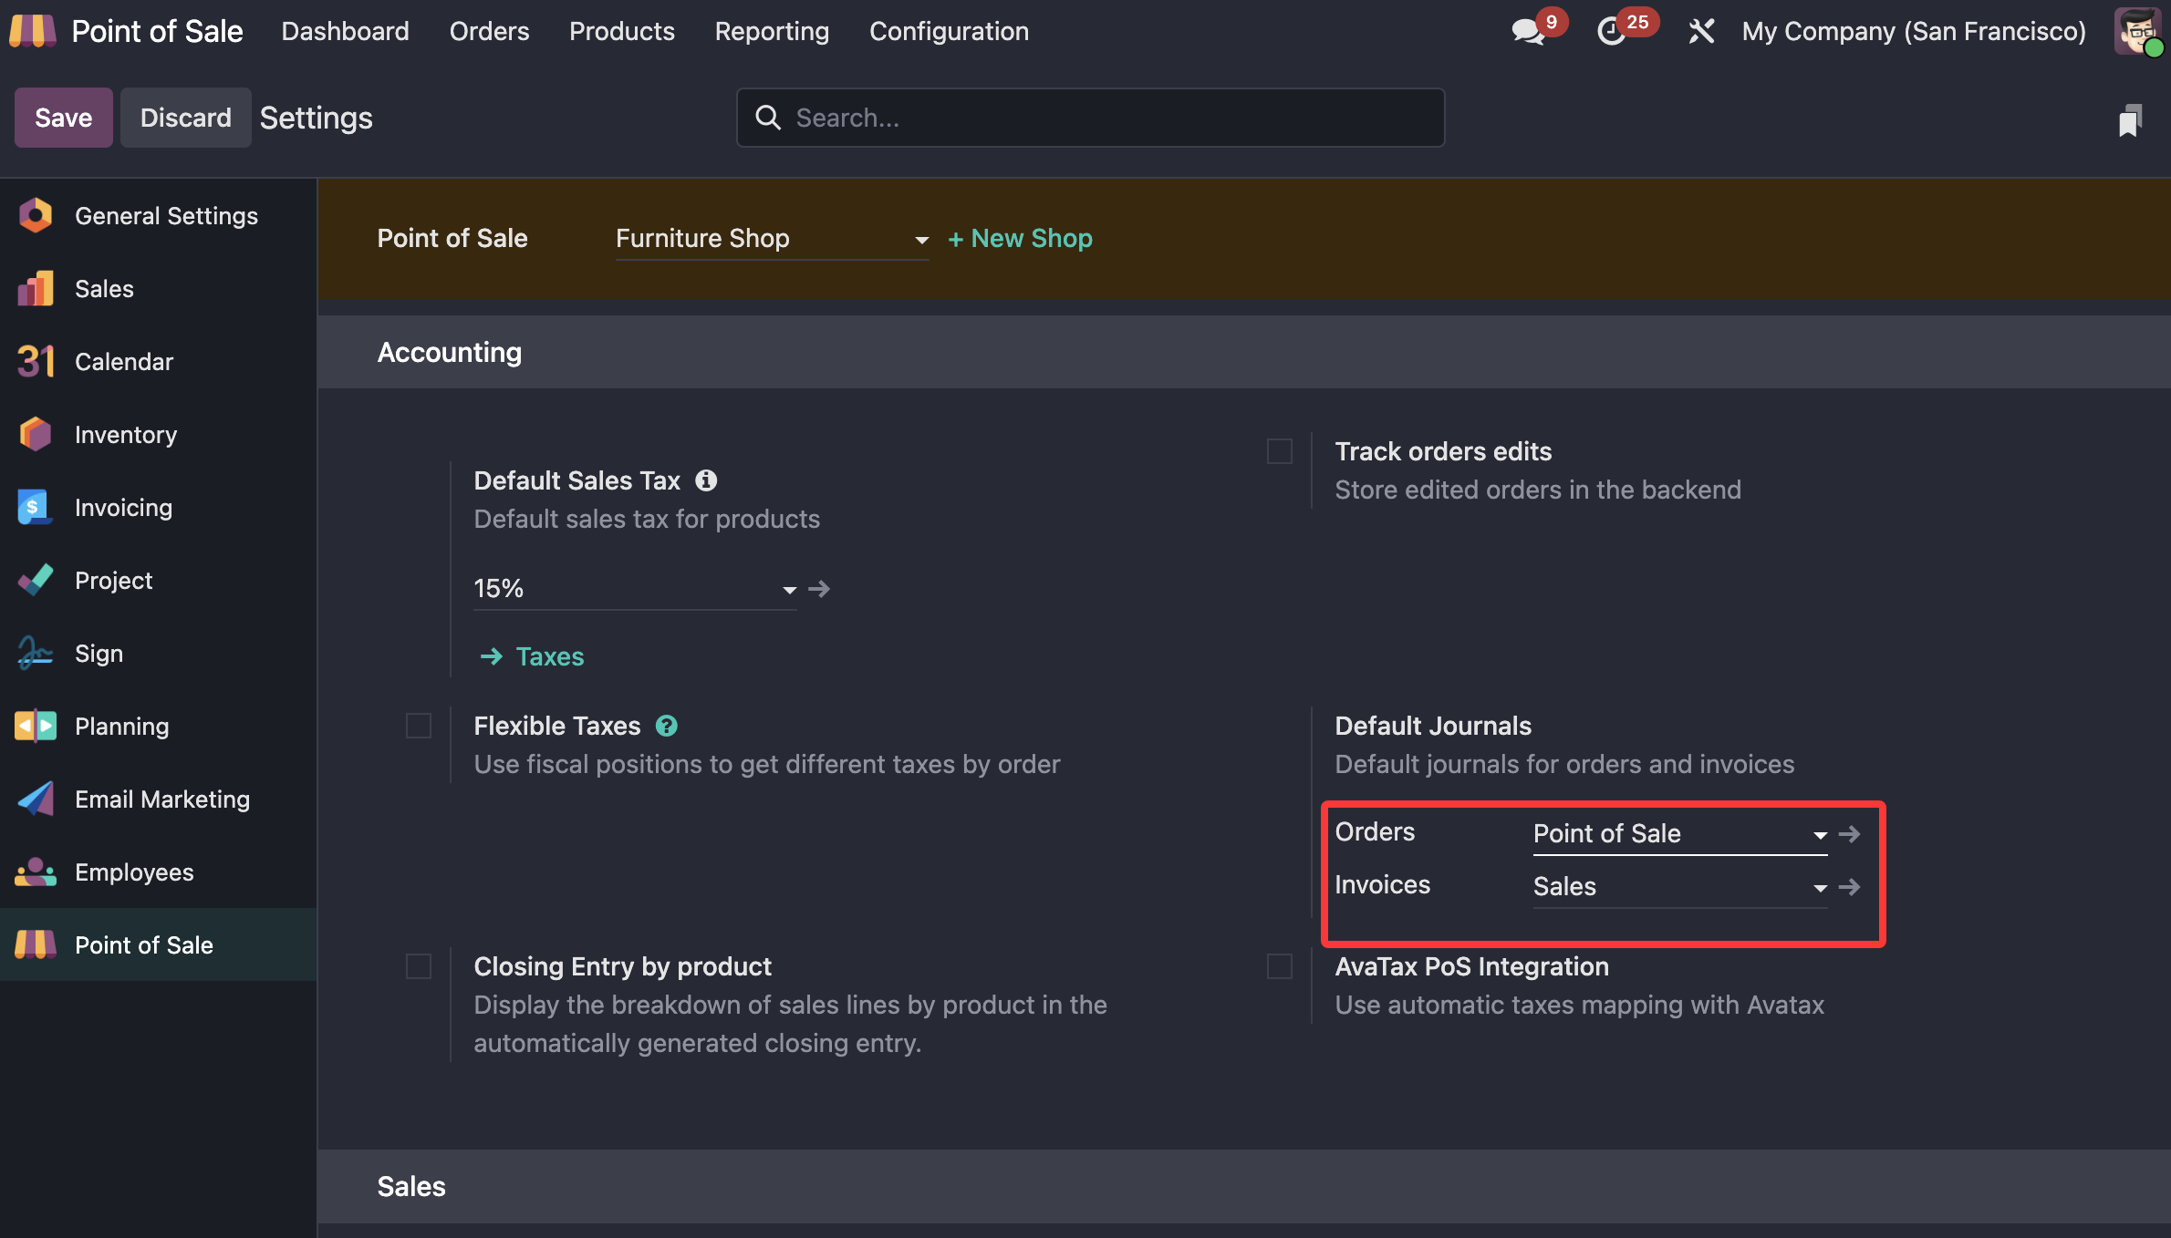The width and height of the screenshot is (2171, 1238).
Task: Select the Project icon in the sidebar
Action: point(36,580)
